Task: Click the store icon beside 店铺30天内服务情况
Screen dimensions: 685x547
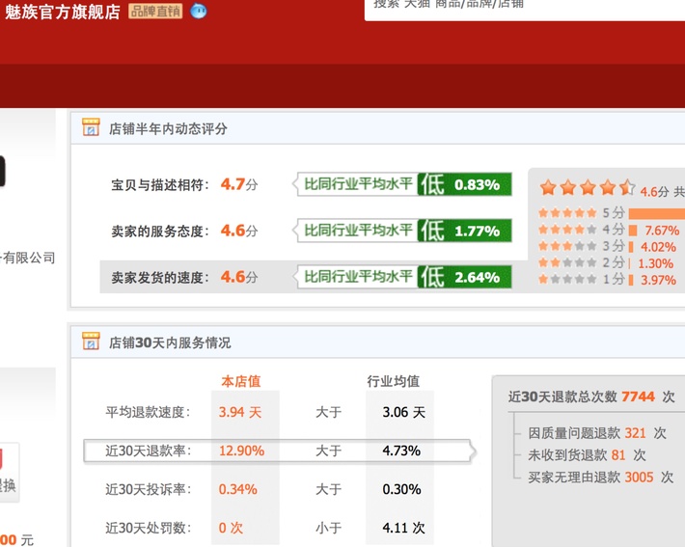Action: click(91, 342)
